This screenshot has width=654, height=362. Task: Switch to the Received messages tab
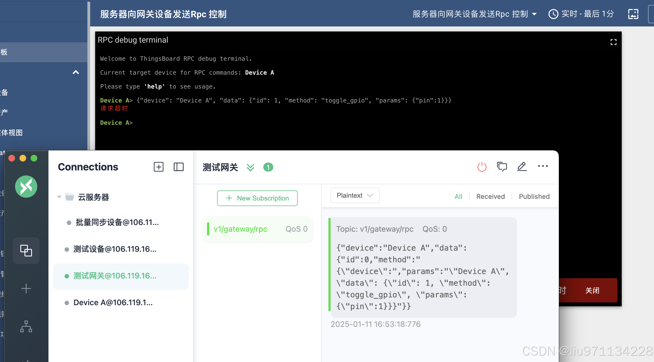point(490,197)
